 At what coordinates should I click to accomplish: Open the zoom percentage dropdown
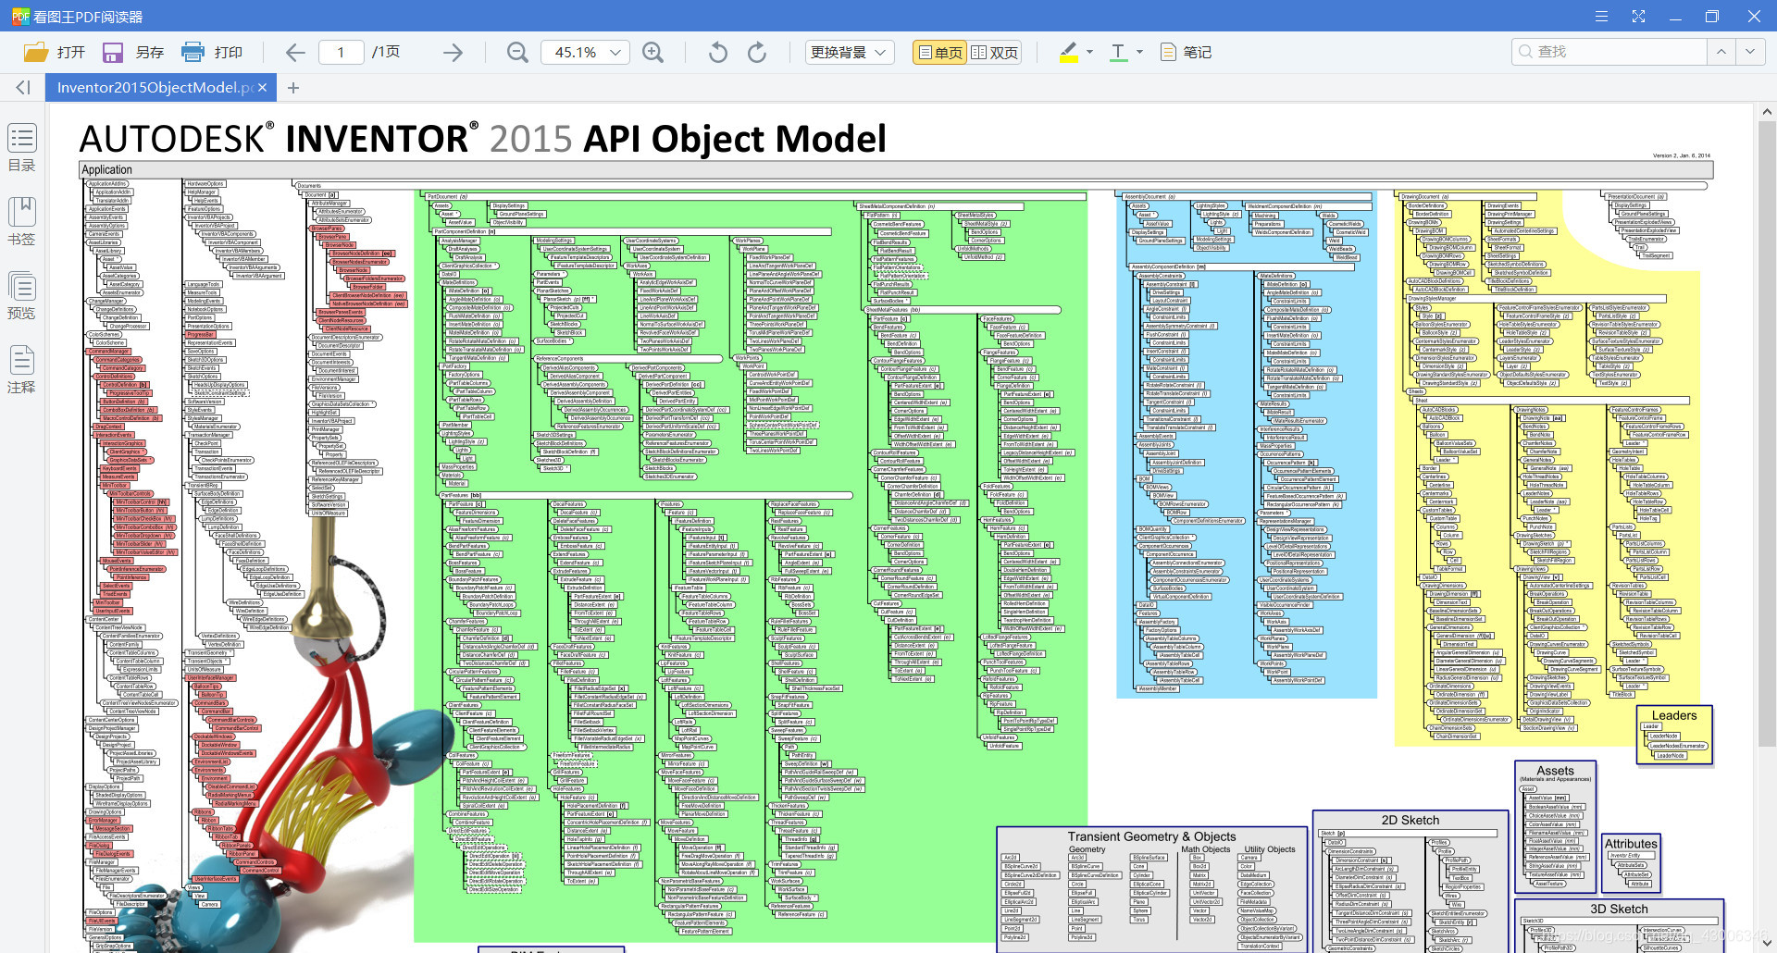[x=615, y=53]
